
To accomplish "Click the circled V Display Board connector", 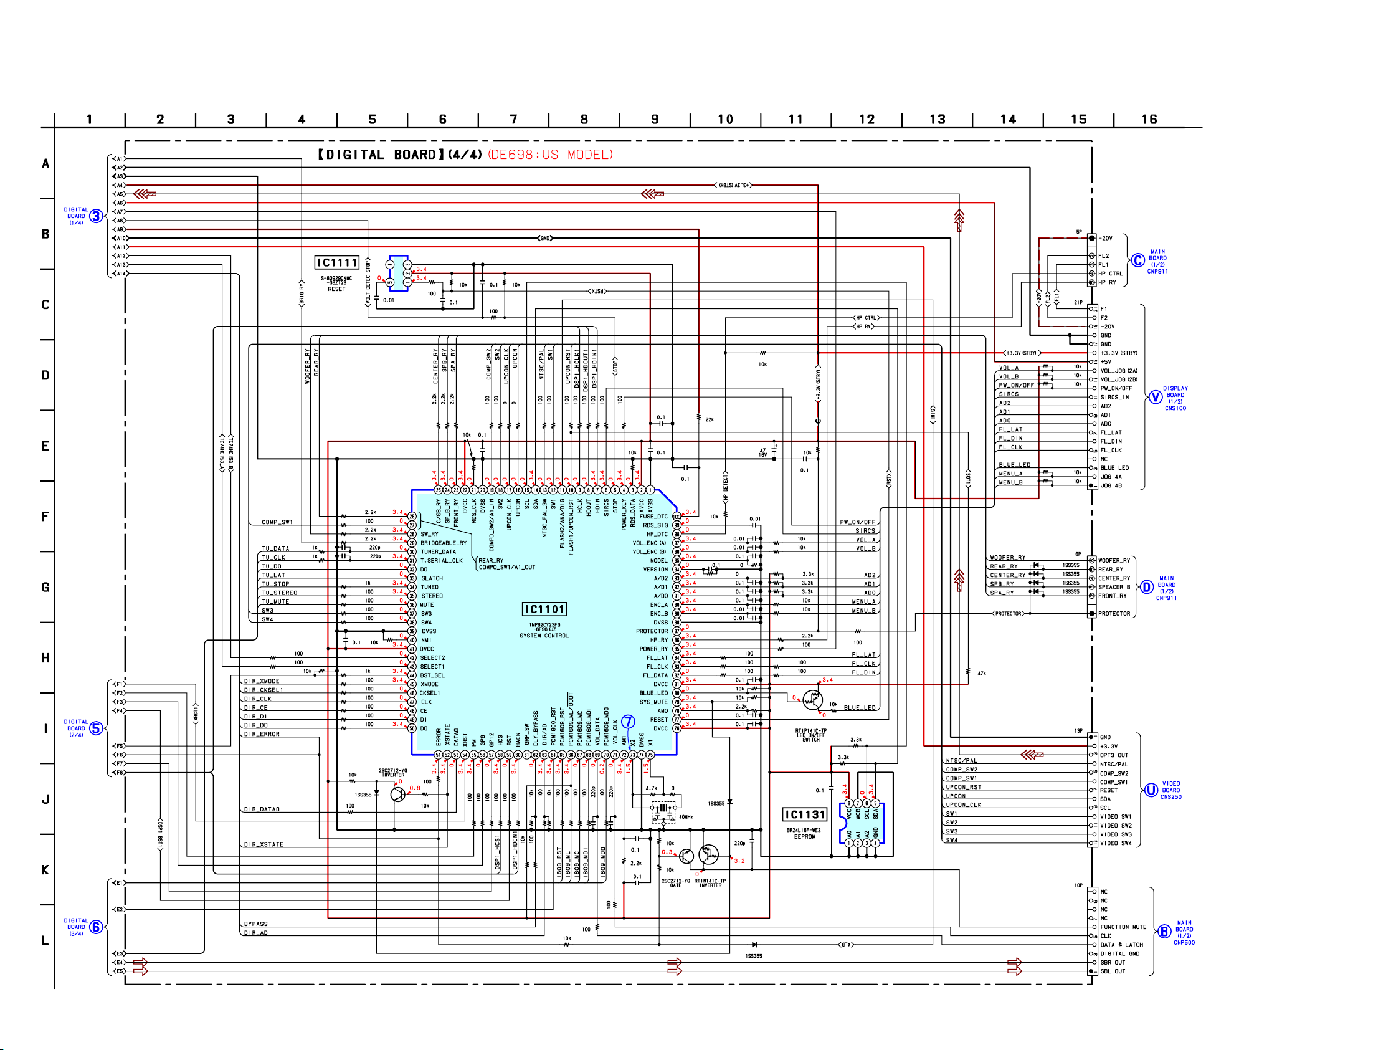I will (x=1155, y=397).
